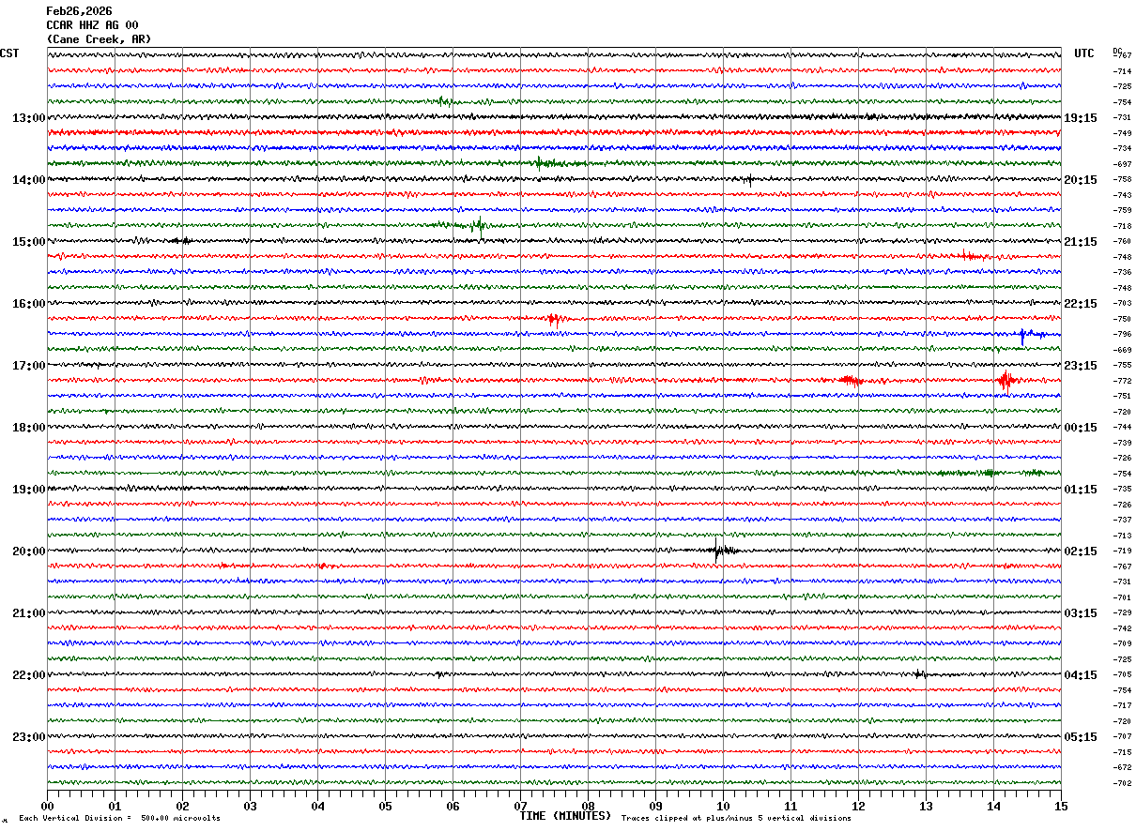Click the 09 minute axis tick label

655,806
